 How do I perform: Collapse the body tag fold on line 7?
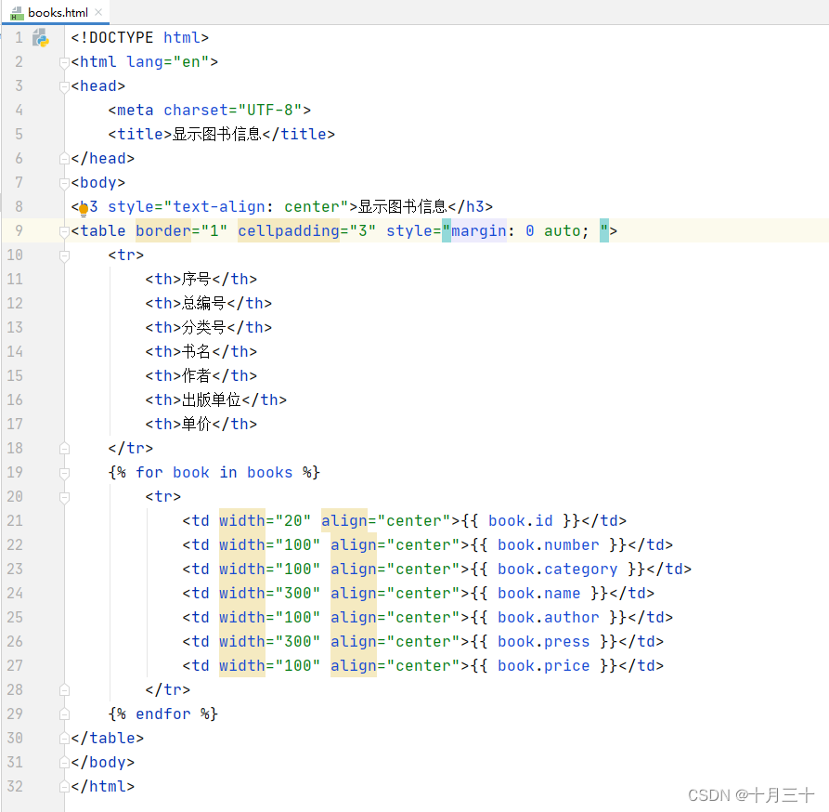point(64,183)
